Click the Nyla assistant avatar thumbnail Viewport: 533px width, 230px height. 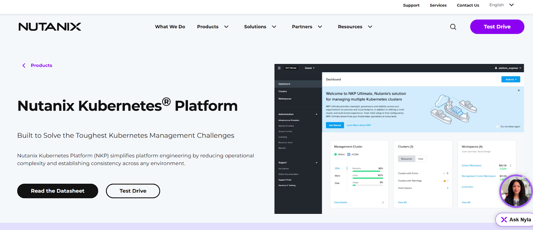coord(516,191)
